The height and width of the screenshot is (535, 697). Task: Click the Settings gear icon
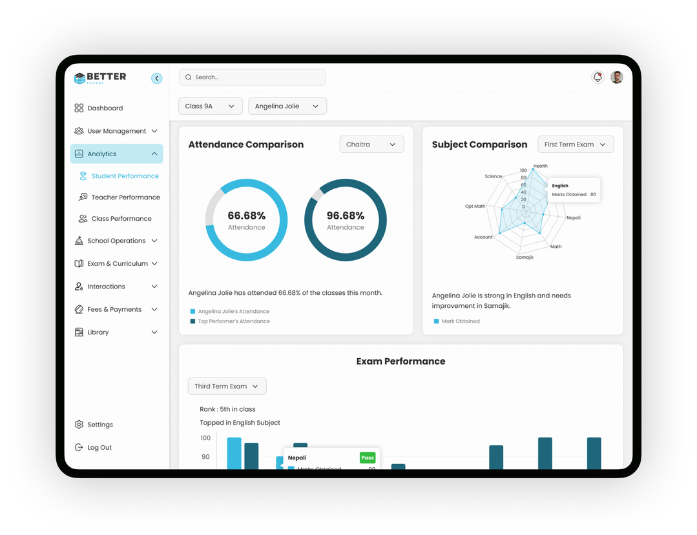pos(79,425)
